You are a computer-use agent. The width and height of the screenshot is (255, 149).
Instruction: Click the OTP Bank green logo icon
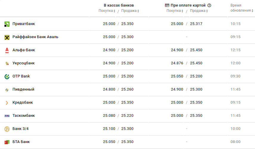(x=7, y=77)
